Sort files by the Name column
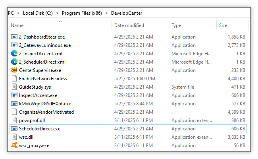 coord(17,25)
